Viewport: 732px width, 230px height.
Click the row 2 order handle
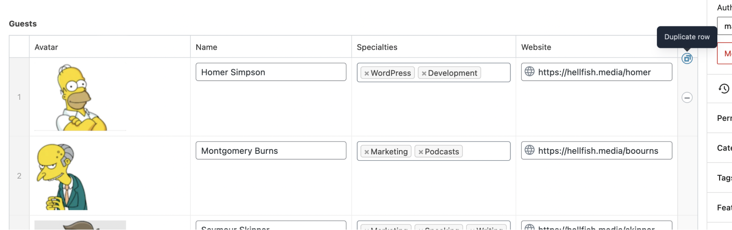click(x=19, y=176)
